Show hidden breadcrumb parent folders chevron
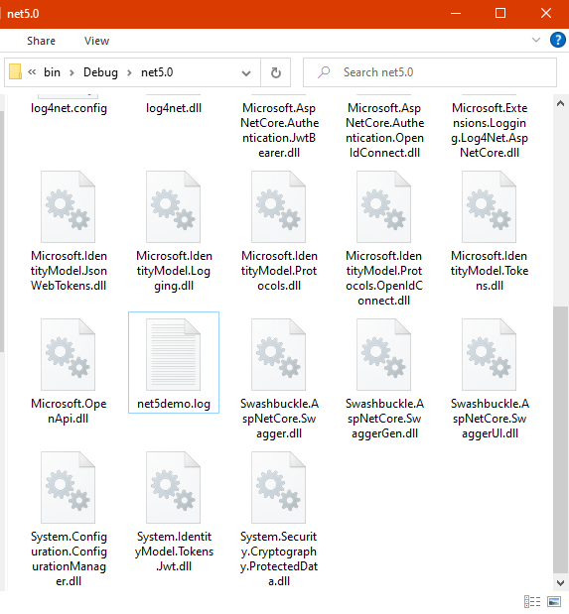The width and height of the screenshot is (569, 614). pos(32,72)
